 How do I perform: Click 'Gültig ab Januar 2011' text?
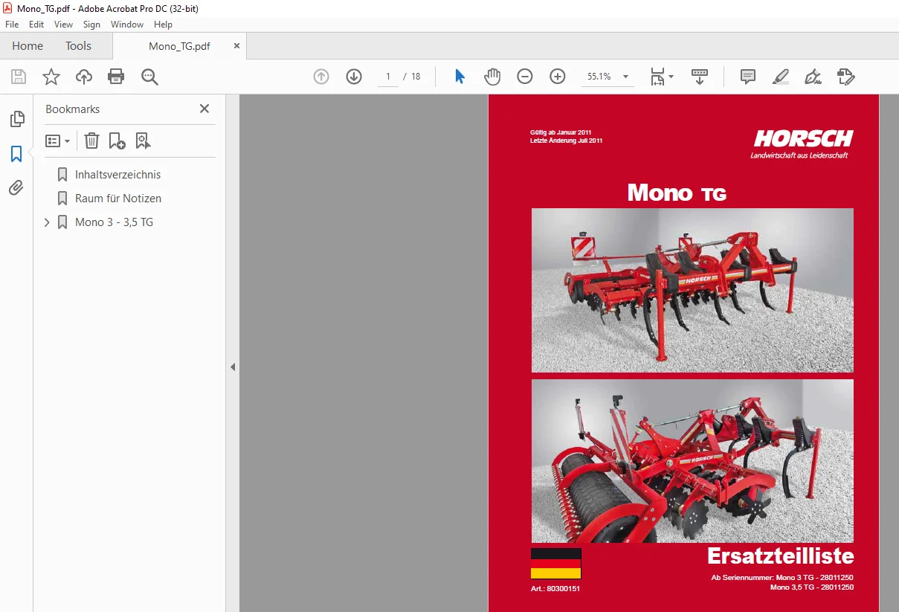coord(561,132)
